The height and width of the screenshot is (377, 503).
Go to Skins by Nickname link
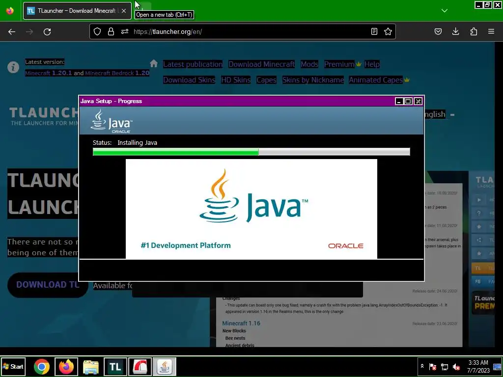point(313,80)
